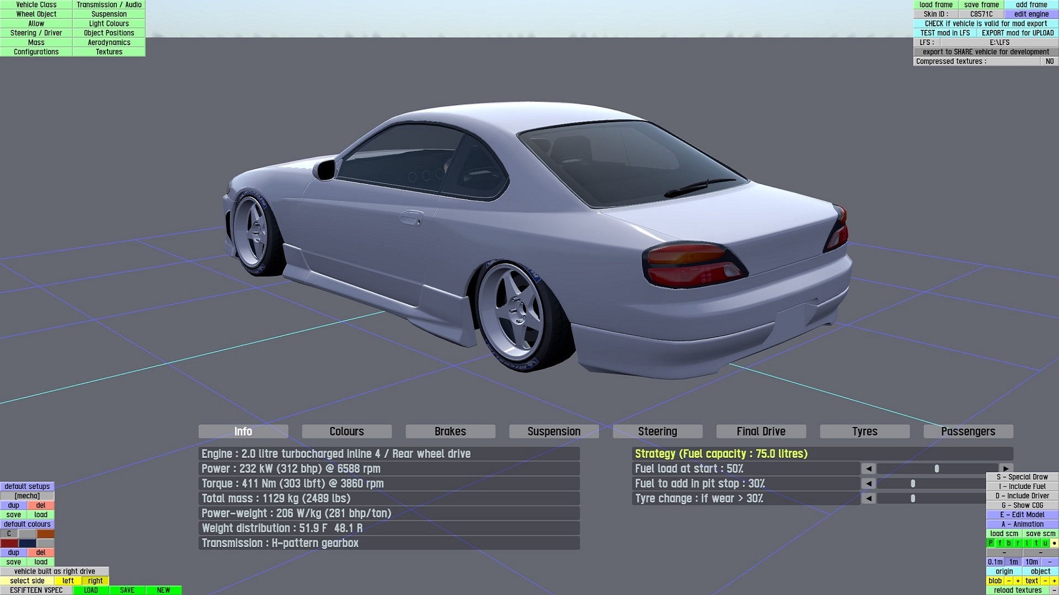Screen dimensions: 1059x595
Task: Switch to the Final Drive tab
Action: [x=761, y=431]
